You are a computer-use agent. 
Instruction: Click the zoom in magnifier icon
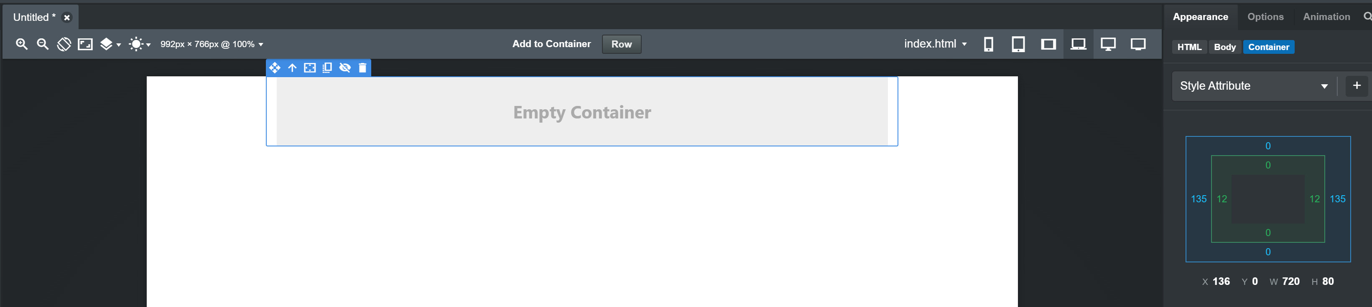coord(21,44)
